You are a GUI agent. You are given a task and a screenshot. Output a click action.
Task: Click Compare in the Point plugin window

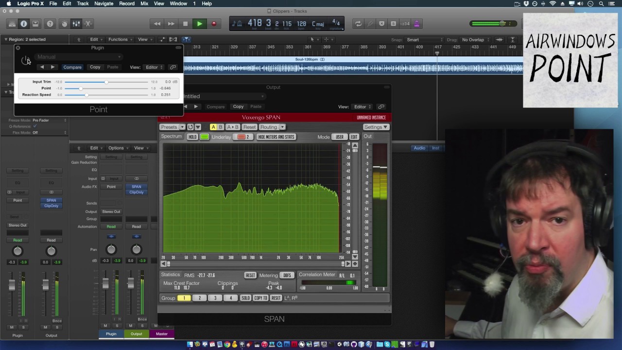[x=72, y=67]
